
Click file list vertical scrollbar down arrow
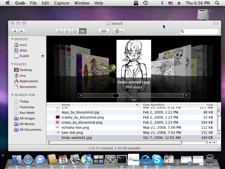tap(219, 138)
